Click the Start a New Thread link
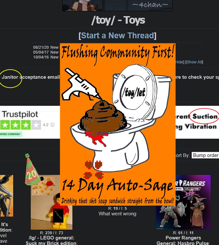 117,36
